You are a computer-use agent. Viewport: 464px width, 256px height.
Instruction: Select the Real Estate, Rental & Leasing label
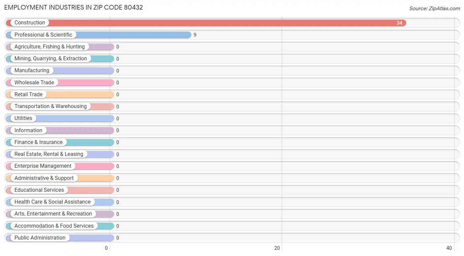[49, 154]
